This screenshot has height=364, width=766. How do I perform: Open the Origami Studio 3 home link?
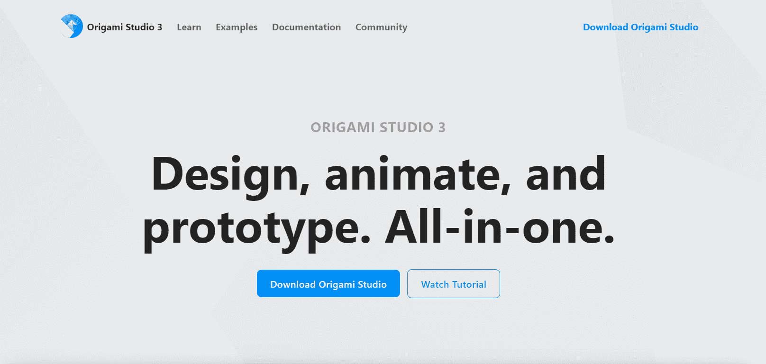[124, 27]
